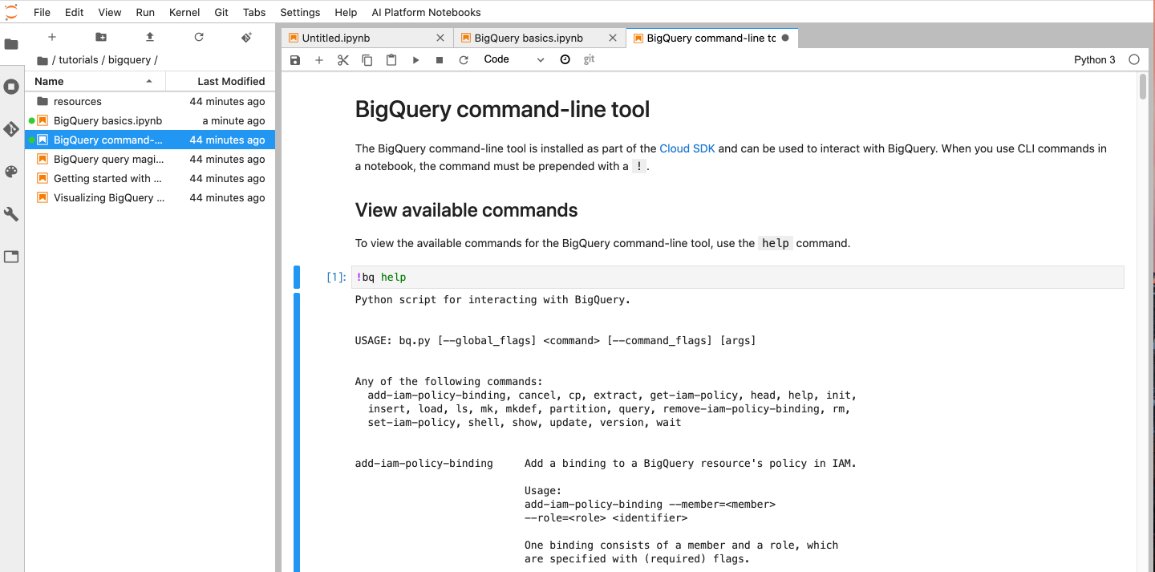Sort files by Last Modified column
Screen dimensions: 1155x572
[221, 81]
